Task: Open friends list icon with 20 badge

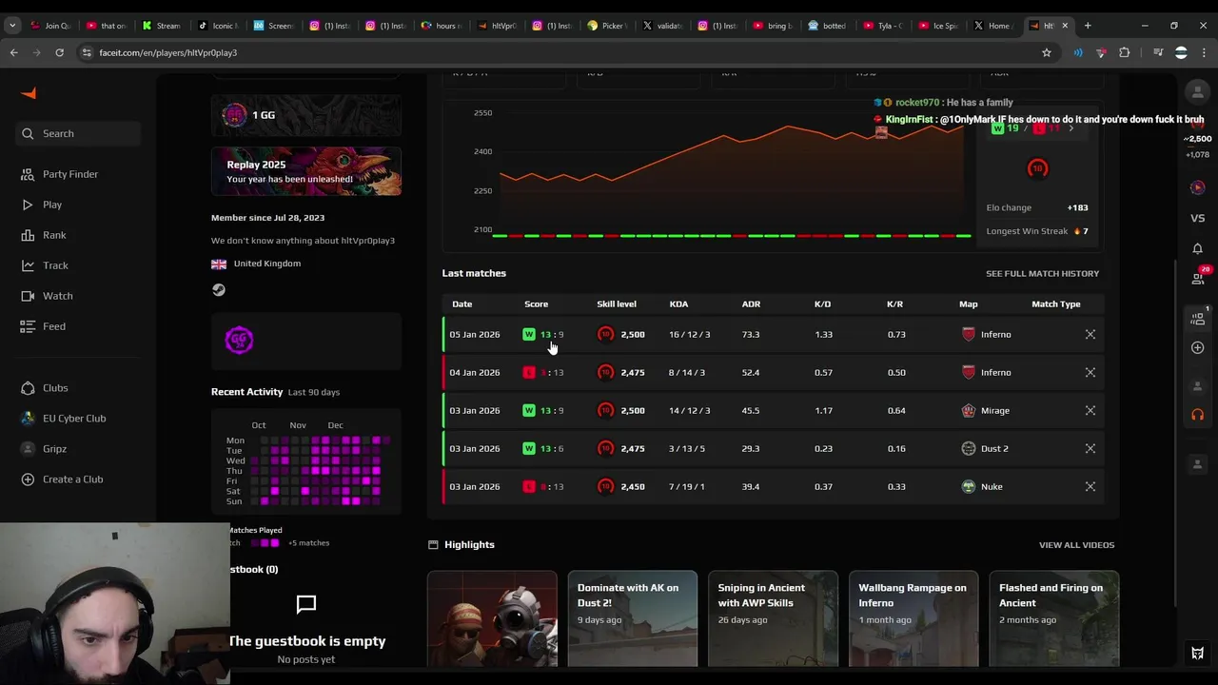Action: pos(1198,278)
